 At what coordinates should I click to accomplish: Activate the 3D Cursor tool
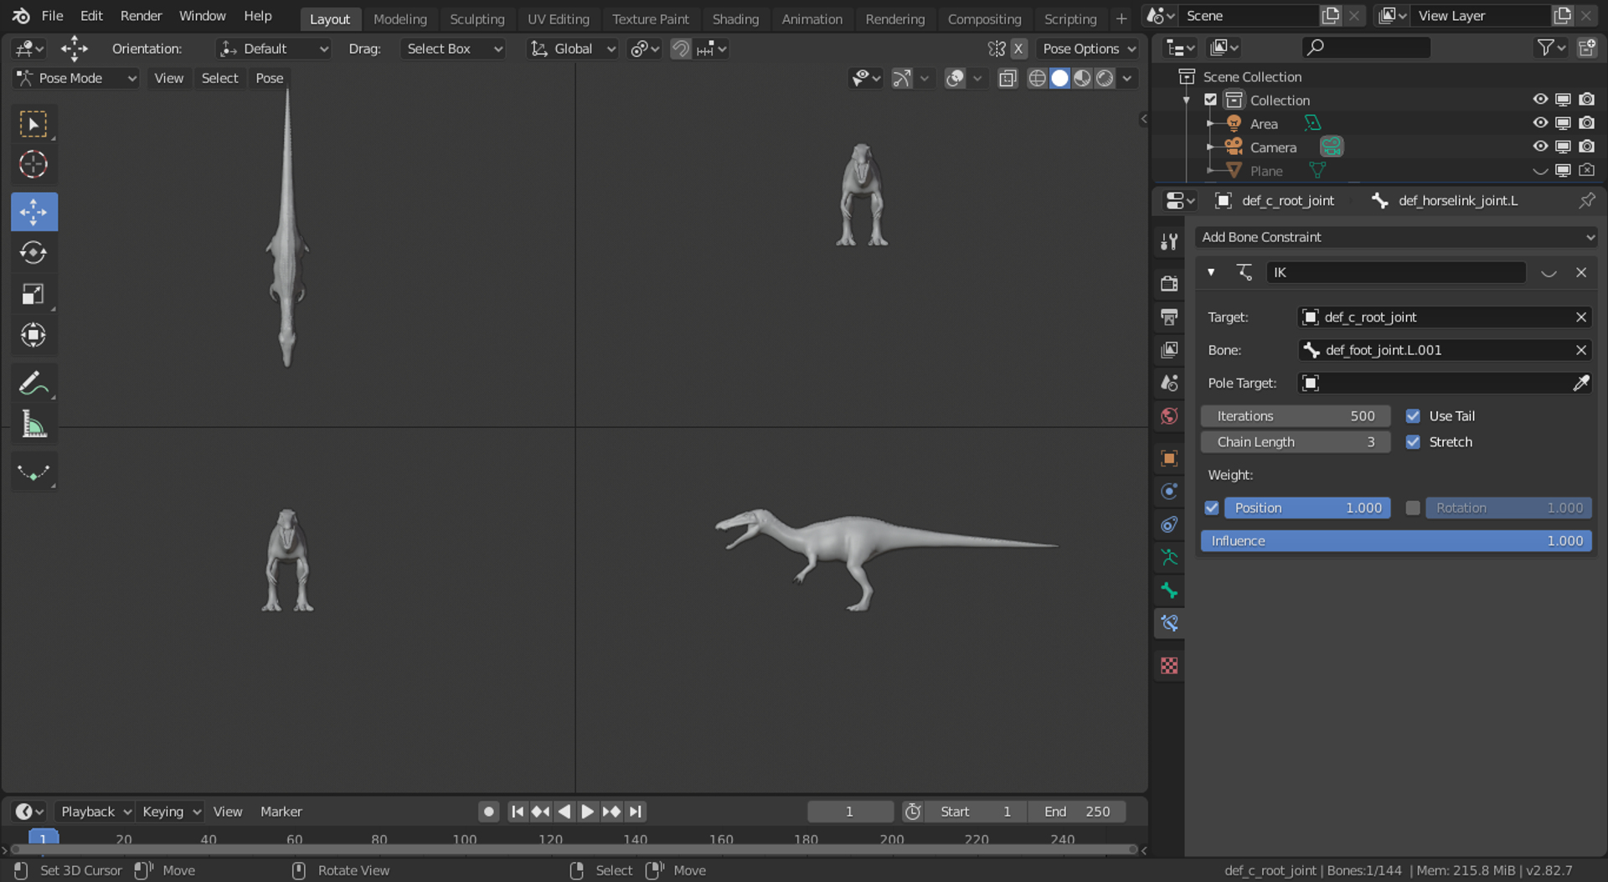click(33, 164)
